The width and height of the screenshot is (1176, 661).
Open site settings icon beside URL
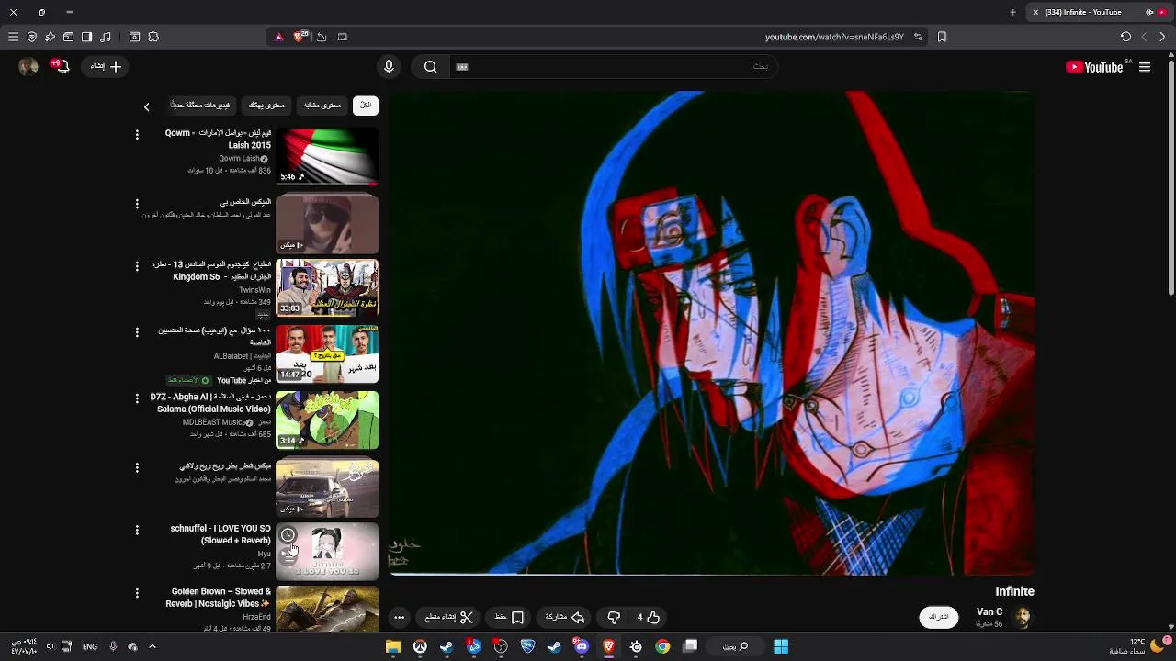click(918, 37)
